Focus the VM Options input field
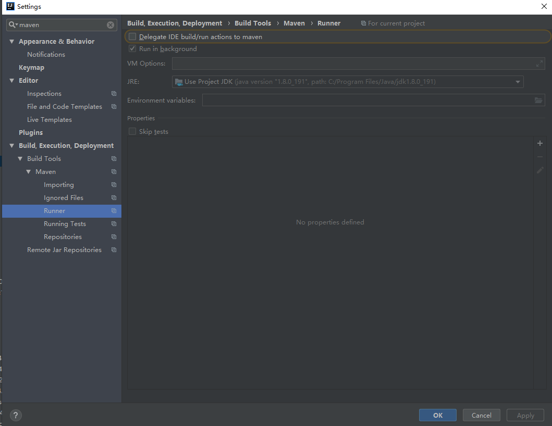Viewport: 552px width, 426px height. (359, 64)
